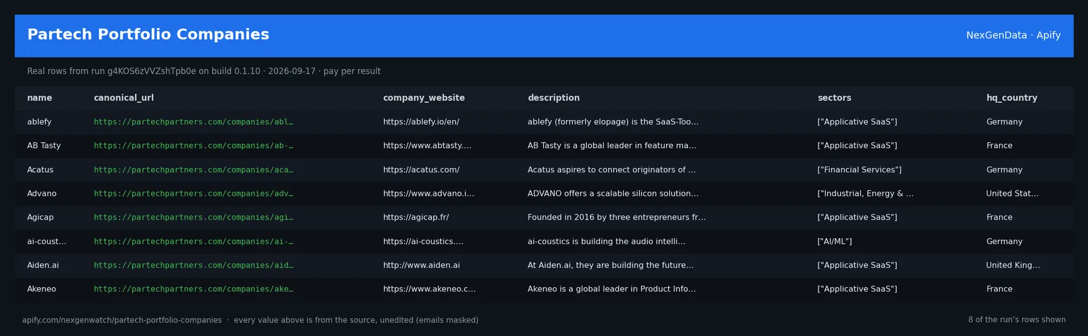Open the Aiden.ai canonical URL link
Viewport: 1088px width, 336px height.
click(x=193, y=265)
